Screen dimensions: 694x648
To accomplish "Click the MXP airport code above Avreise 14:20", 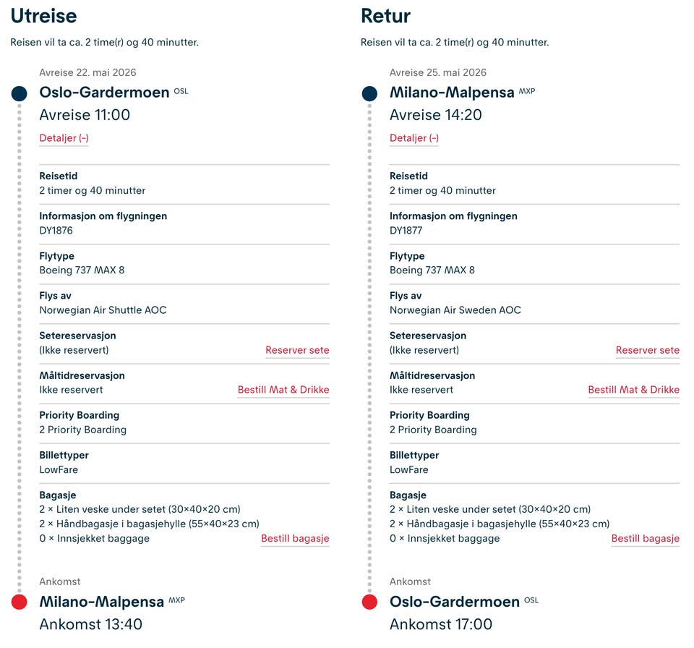I will click(x=527, y=91).
